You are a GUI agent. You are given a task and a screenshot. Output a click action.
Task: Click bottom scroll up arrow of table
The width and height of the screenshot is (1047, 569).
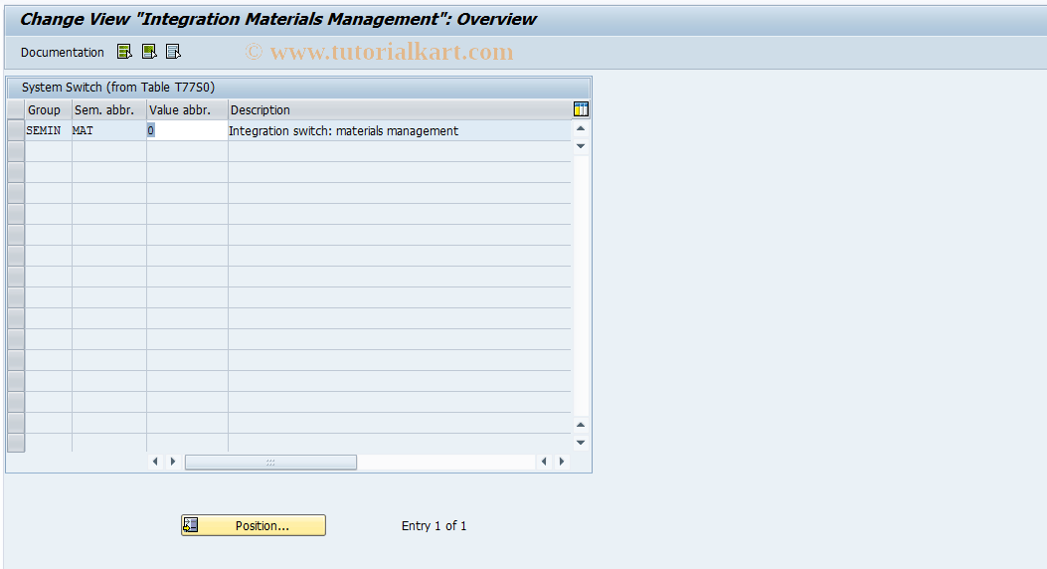[581, 425]
